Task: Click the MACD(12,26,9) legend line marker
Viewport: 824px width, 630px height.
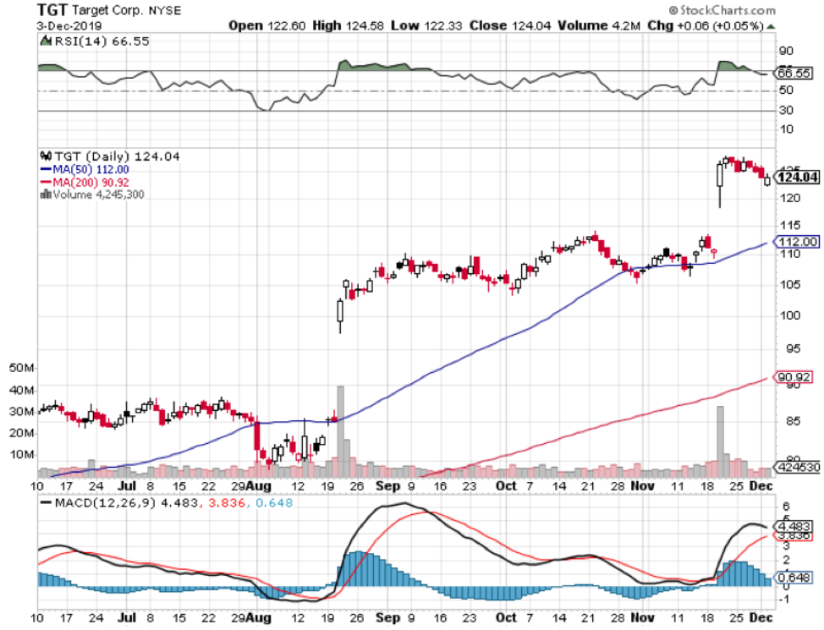Action: (x=45, y=502)
